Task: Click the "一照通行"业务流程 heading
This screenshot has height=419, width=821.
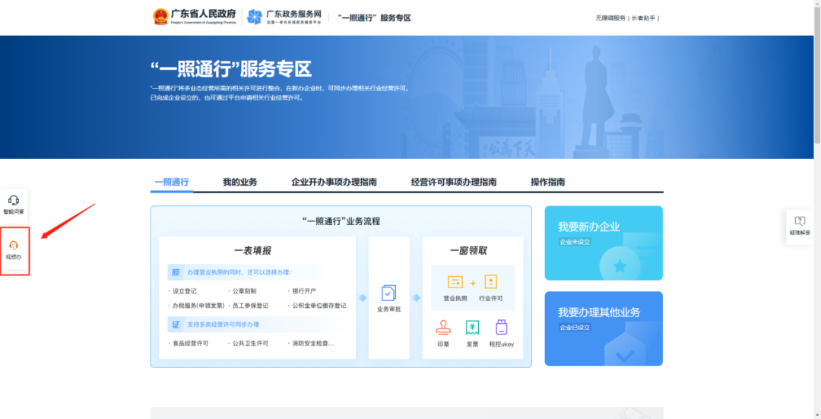Action: tap(341, 221)
